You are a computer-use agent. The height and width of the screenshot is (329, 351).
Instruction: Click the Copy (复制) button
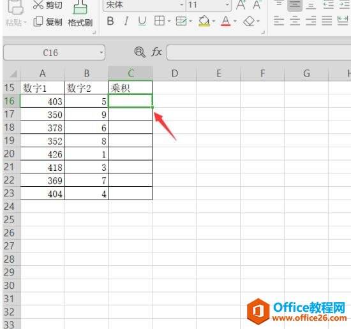48,22
